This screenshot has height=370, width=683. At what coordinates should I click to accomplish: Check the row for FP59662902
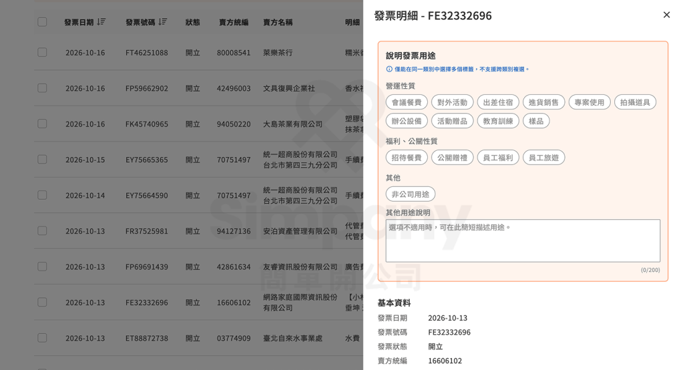pos(42,88)
